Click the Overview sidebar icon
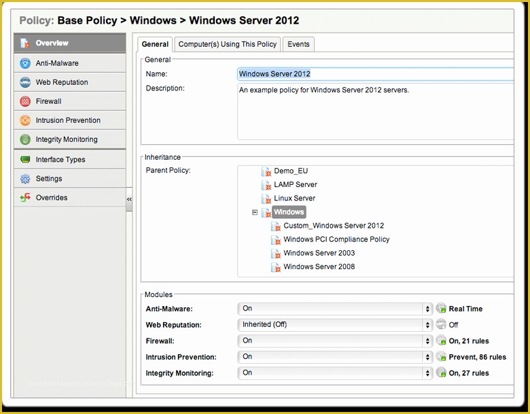Viewport: 530px width, 414px height. pyautogui.click(x=25, y=44)
